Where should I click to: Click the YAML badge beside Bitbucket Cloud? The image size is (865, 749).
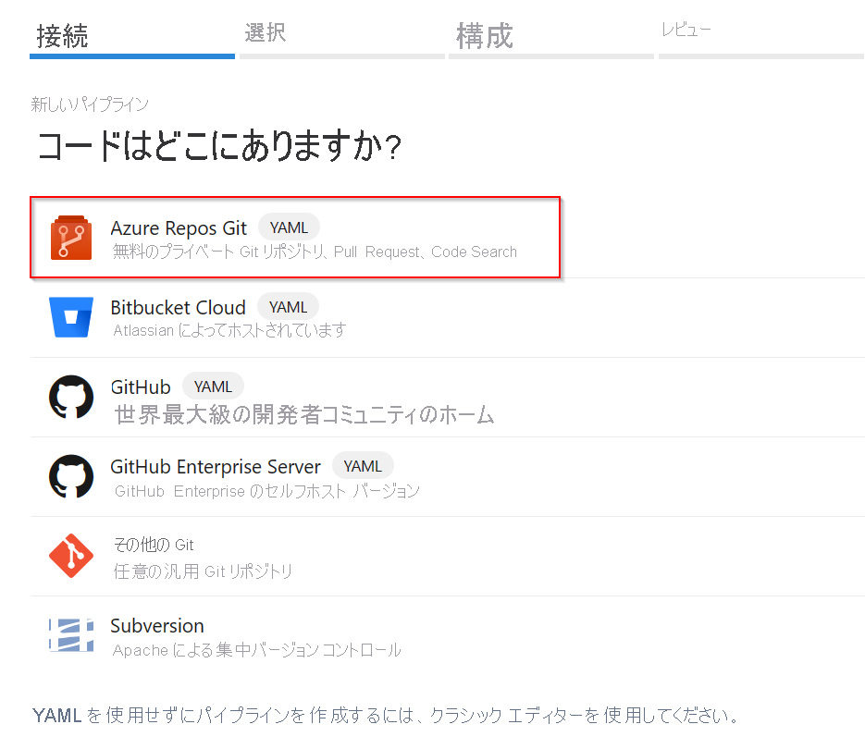[289, 306]
